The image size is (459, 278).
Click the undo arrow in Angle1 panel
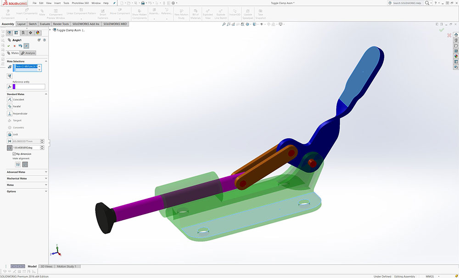point(20,46)
